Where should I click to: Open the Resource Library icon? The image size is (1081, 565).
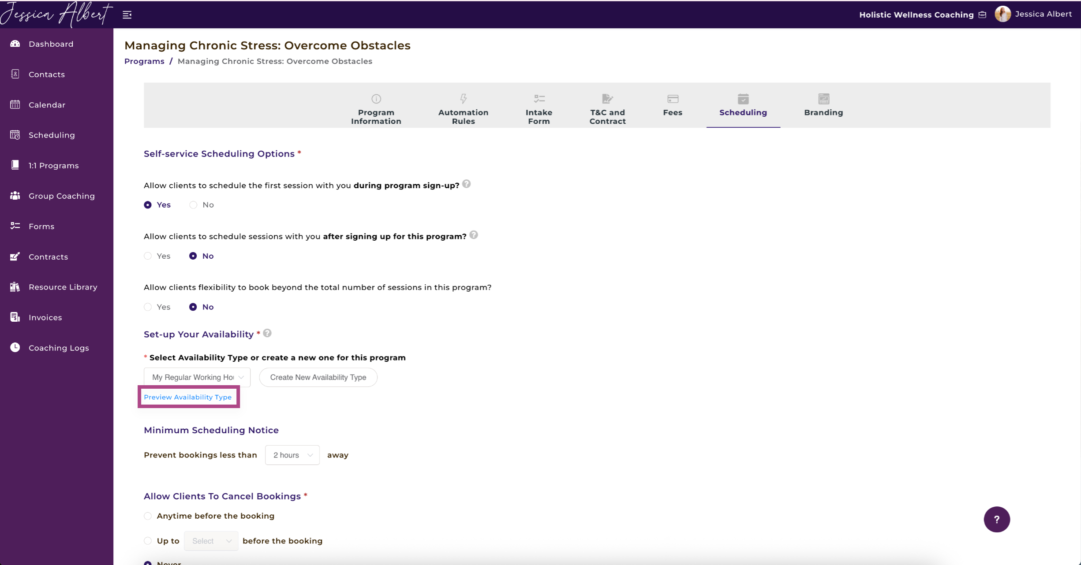[15, 286]
